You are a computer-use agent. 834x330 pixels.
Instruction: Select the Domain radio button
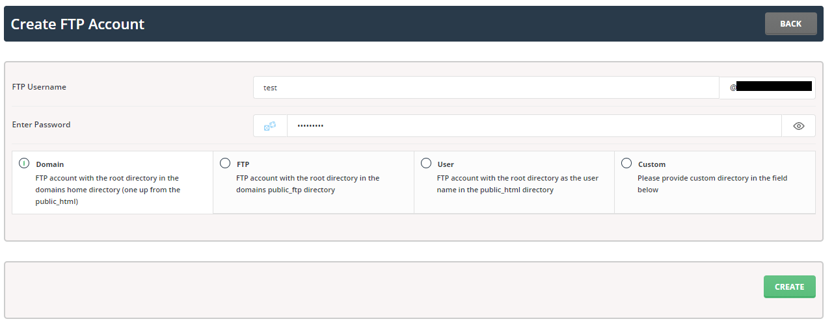pos(24,163)
